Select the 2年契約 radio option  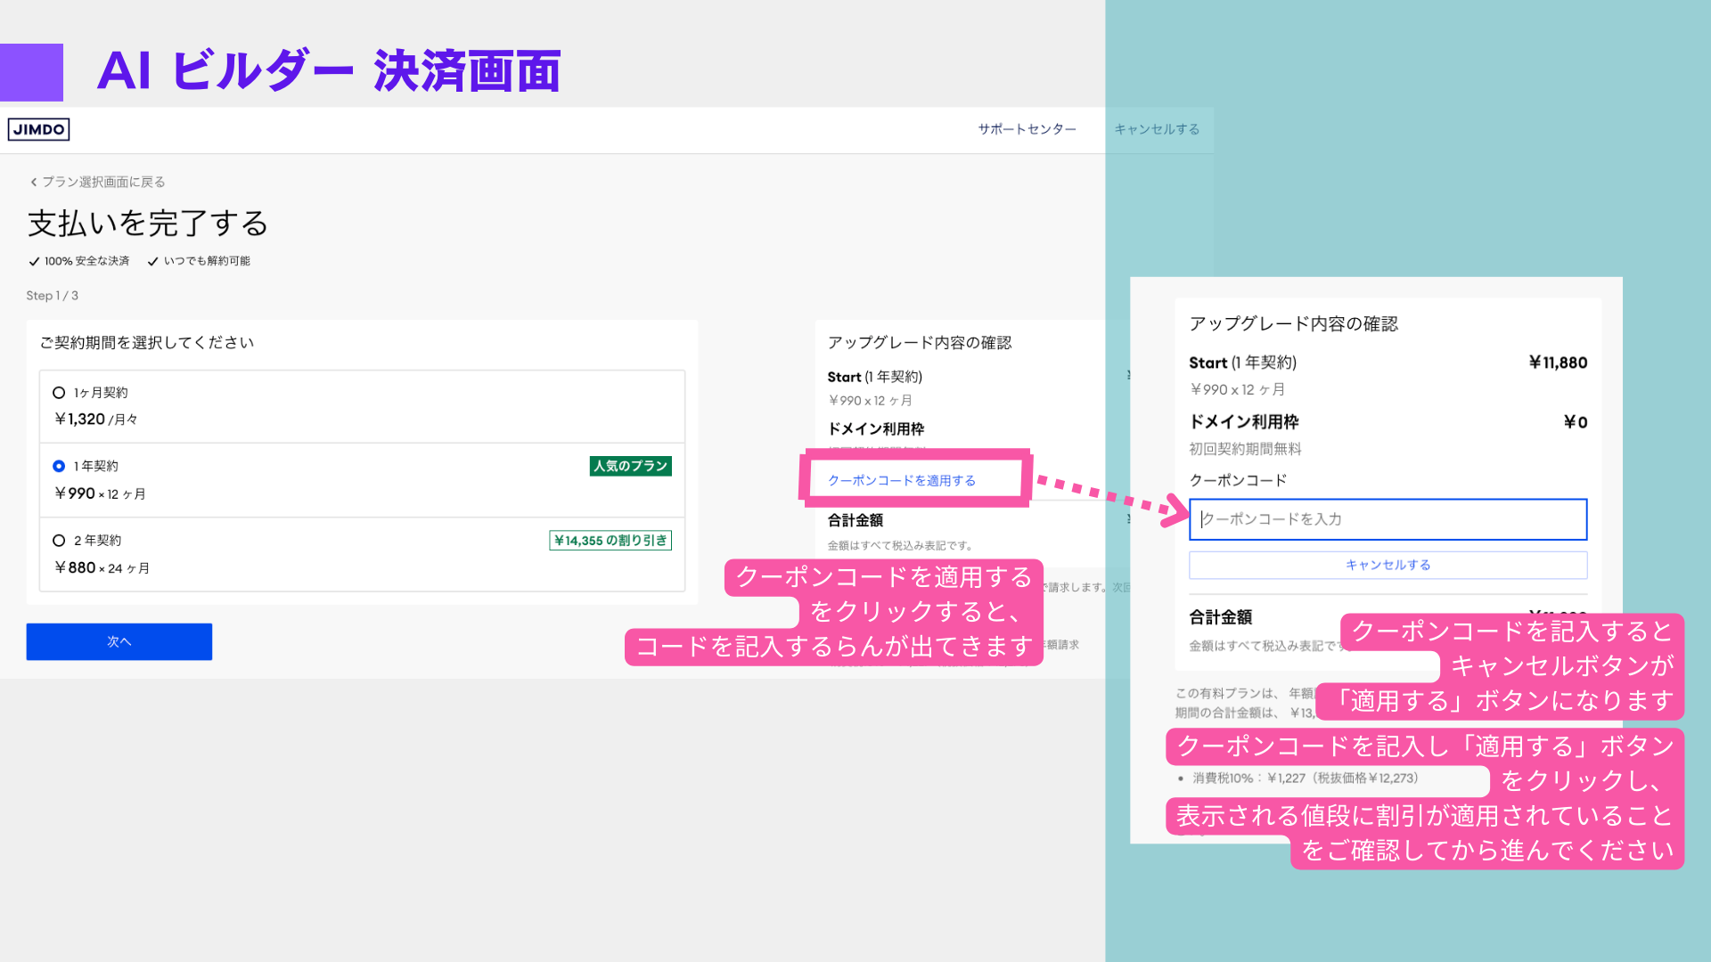(x=59, y=541)
